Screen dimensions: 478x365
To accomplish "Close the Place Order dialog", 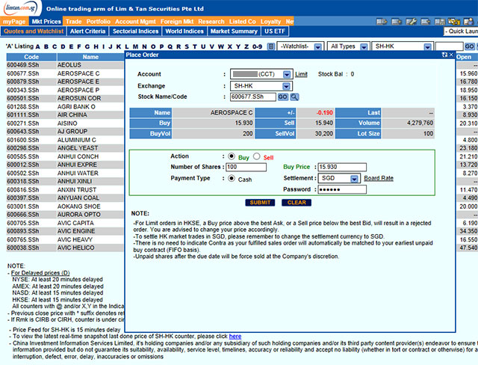I will point(451,55).
